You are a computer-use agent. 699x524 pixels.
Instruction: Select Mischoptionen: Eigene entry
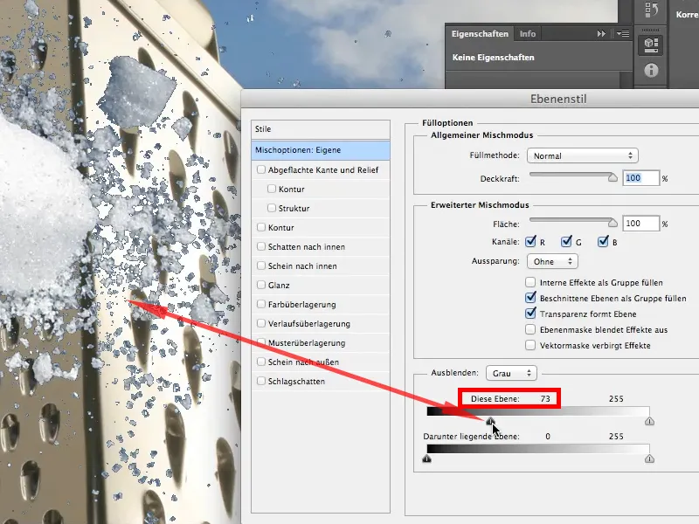pos(320,150)
